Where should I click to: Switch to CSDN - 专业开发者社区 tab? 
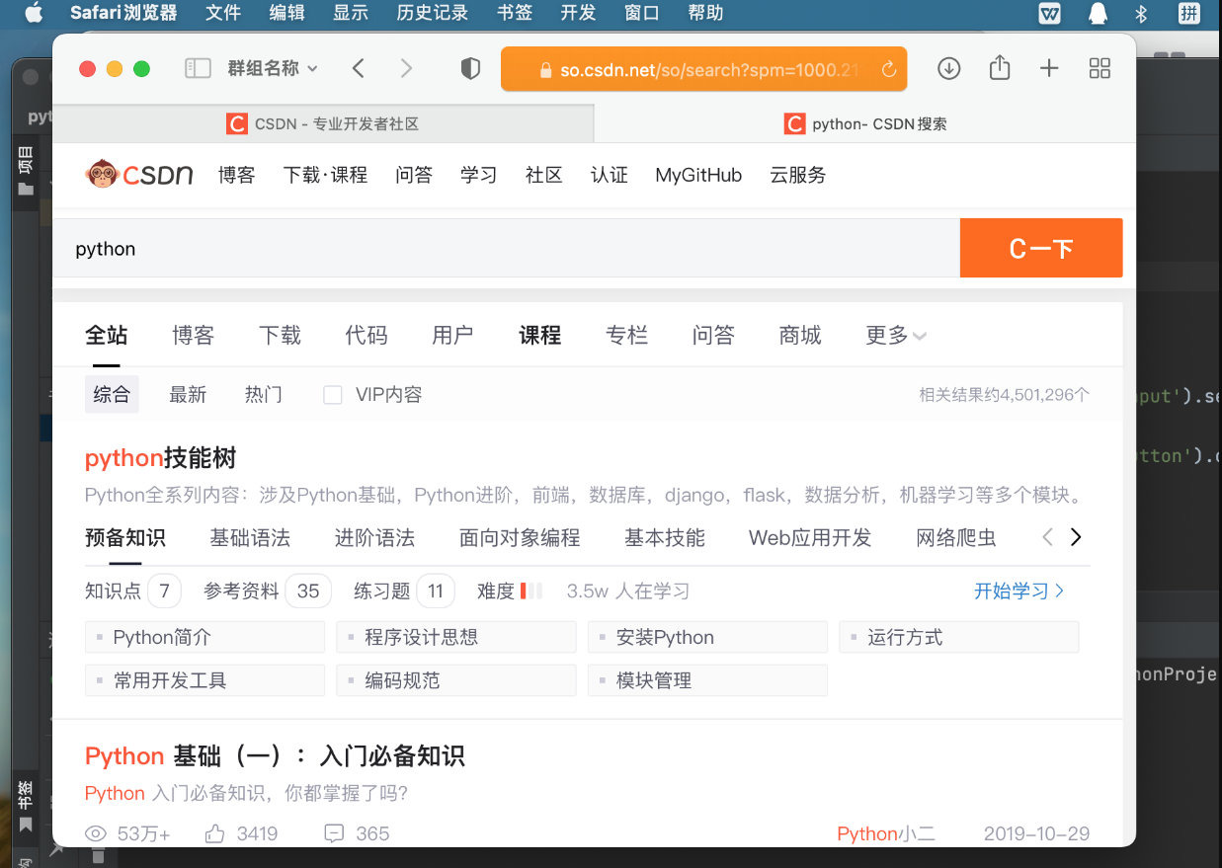pyautogui.click(x=323, y=123)
